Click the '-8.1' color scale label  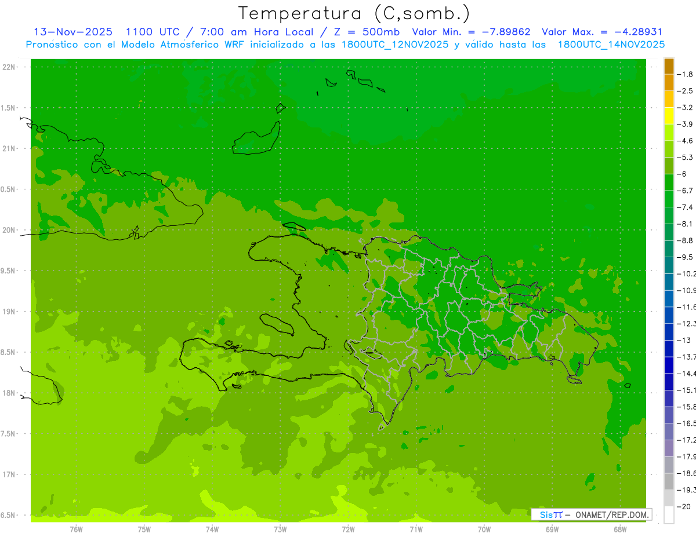click(x=684, y=224)
